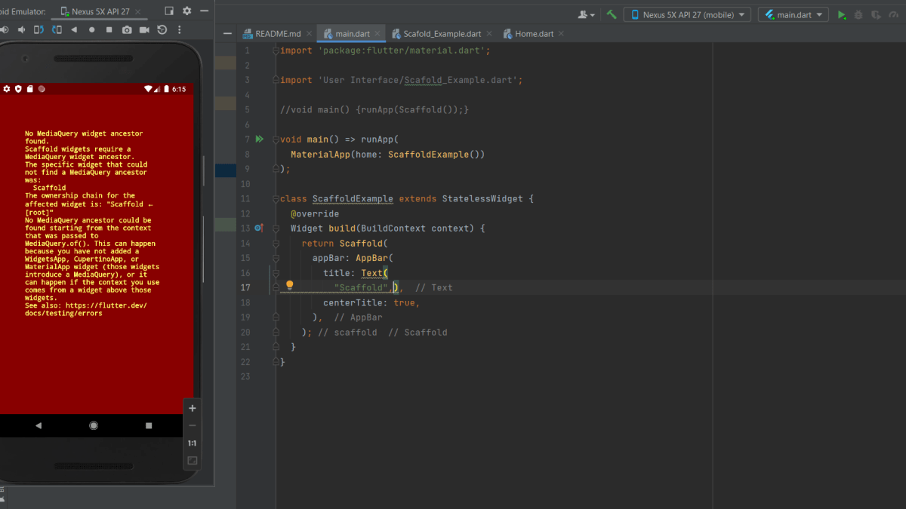Open the lightbulb quick-fix on line 17
Viewport: 906px width, 509px height.
click(289, 287)
